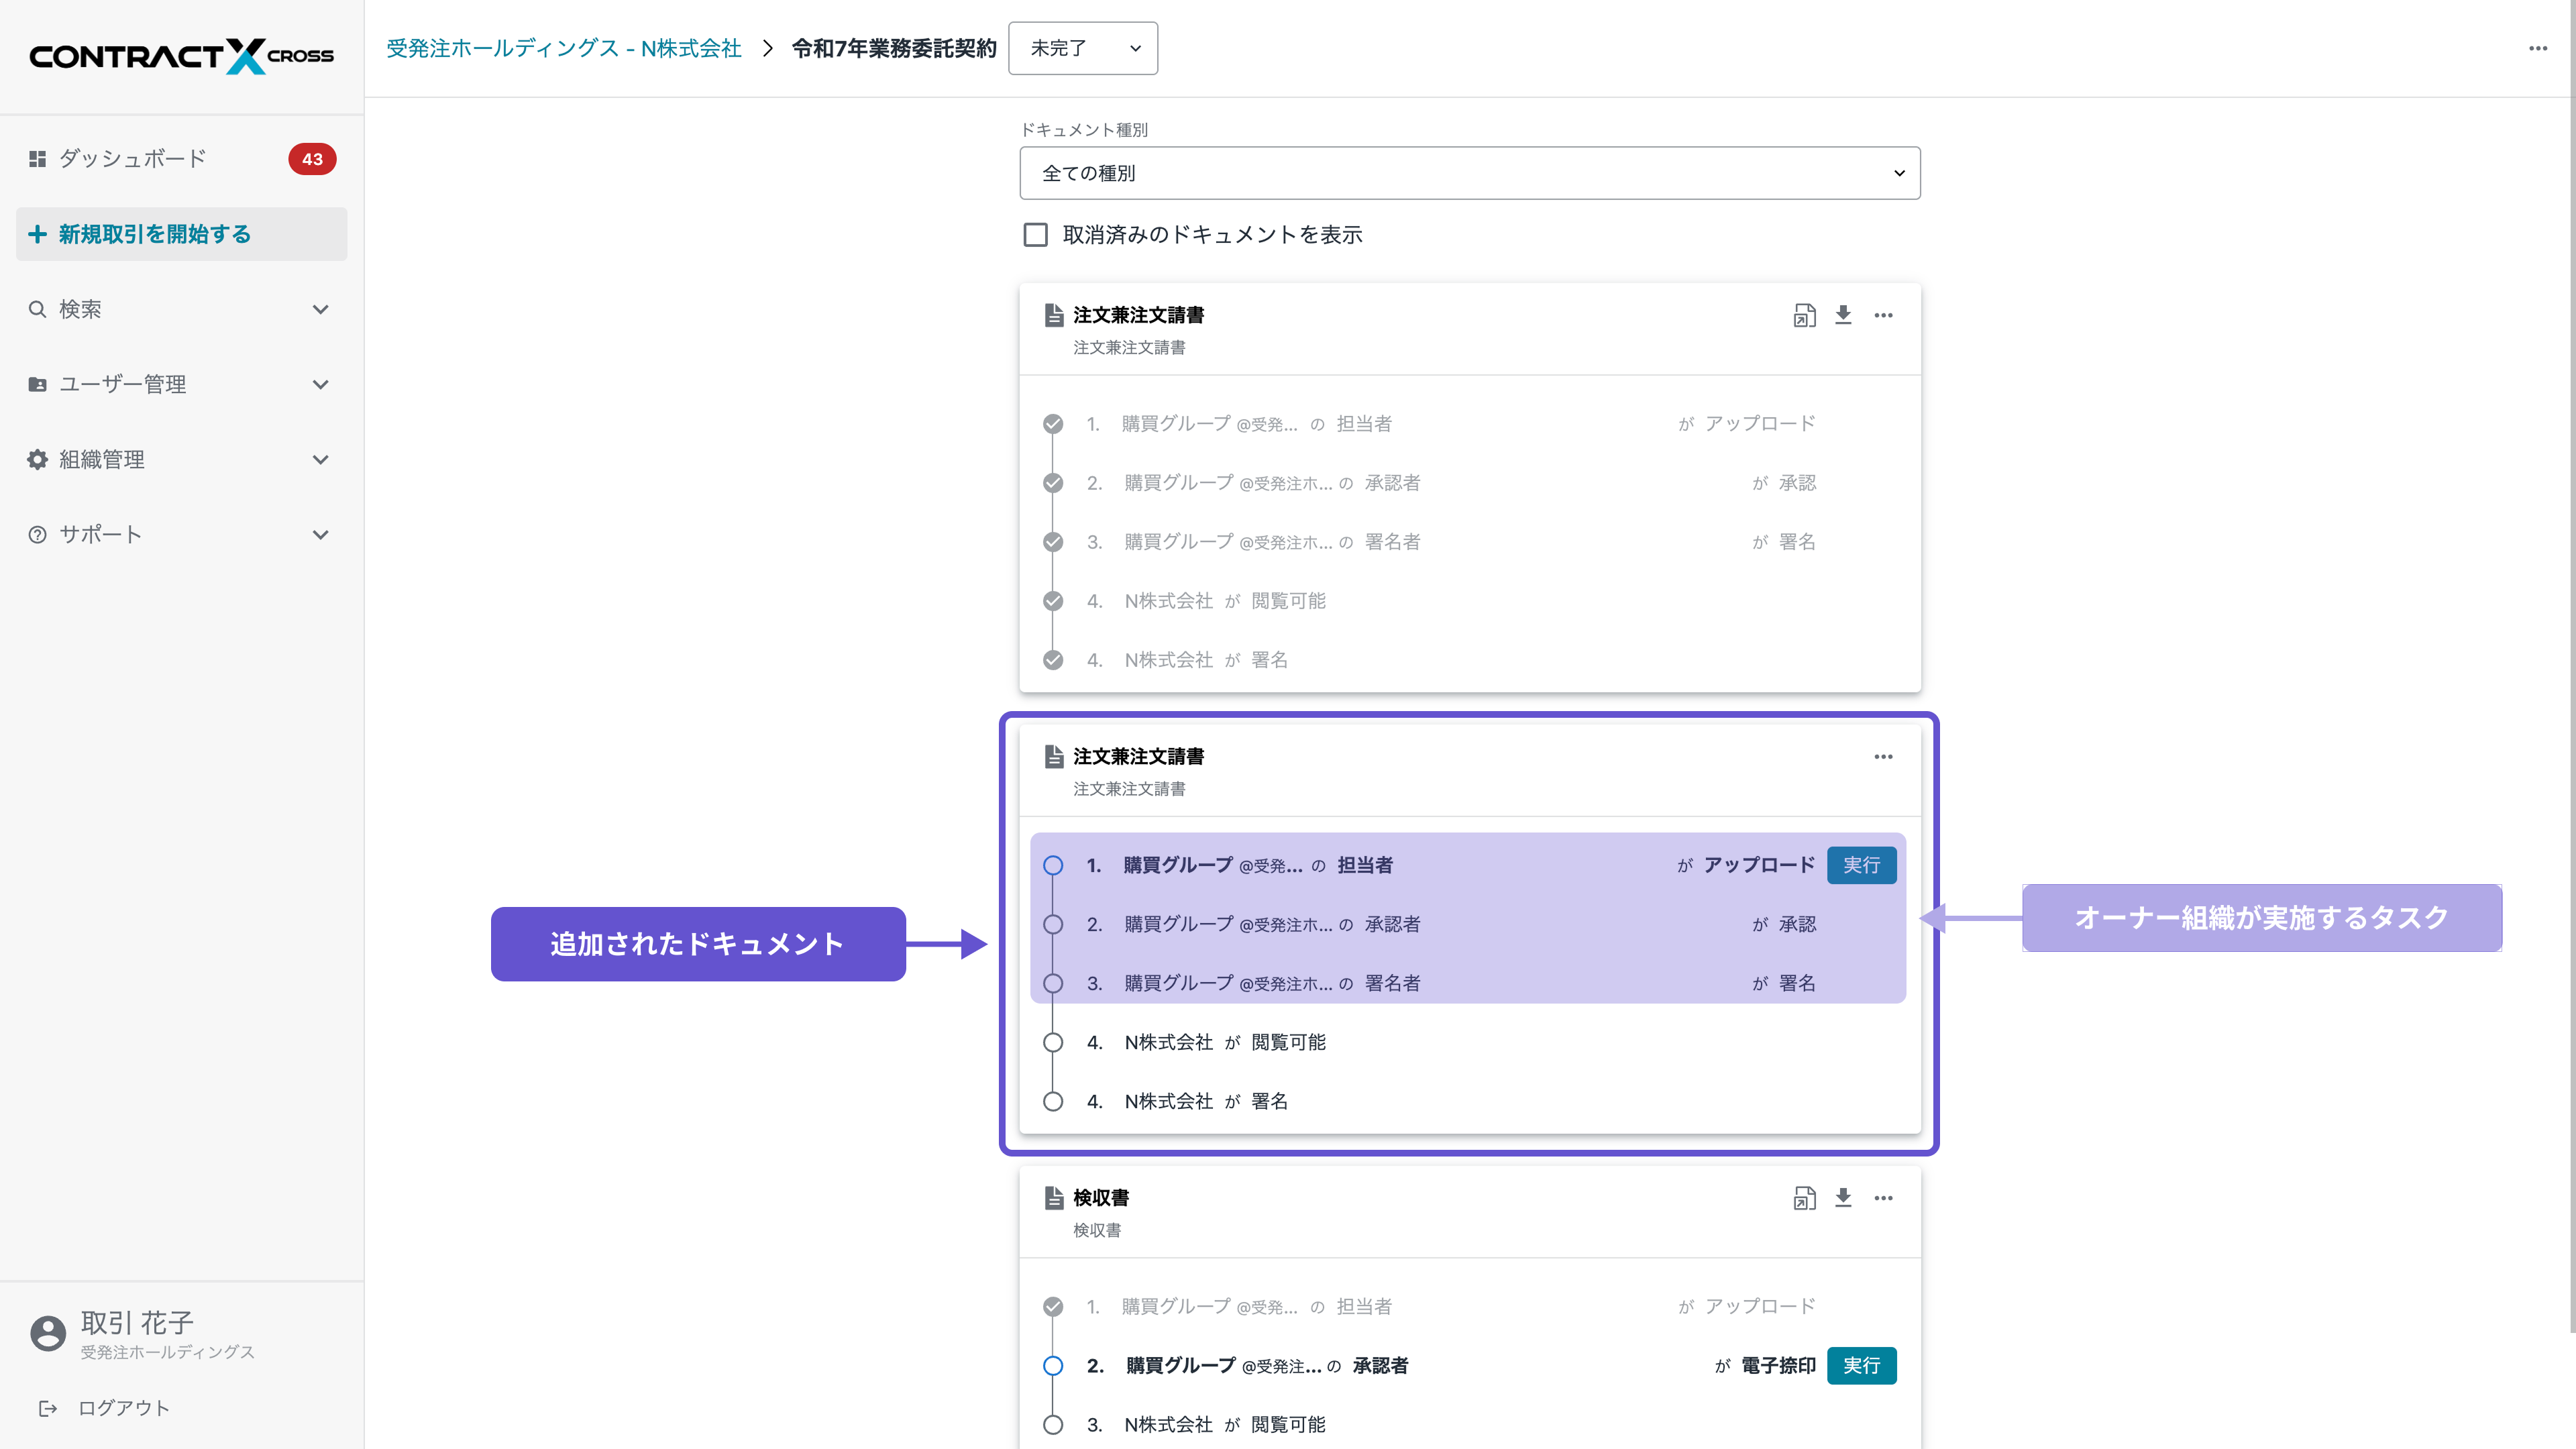This screenshot has width=2576, height=1449.
Task: Click 実行 on the アップロード task
Action: pos(1861,865)
